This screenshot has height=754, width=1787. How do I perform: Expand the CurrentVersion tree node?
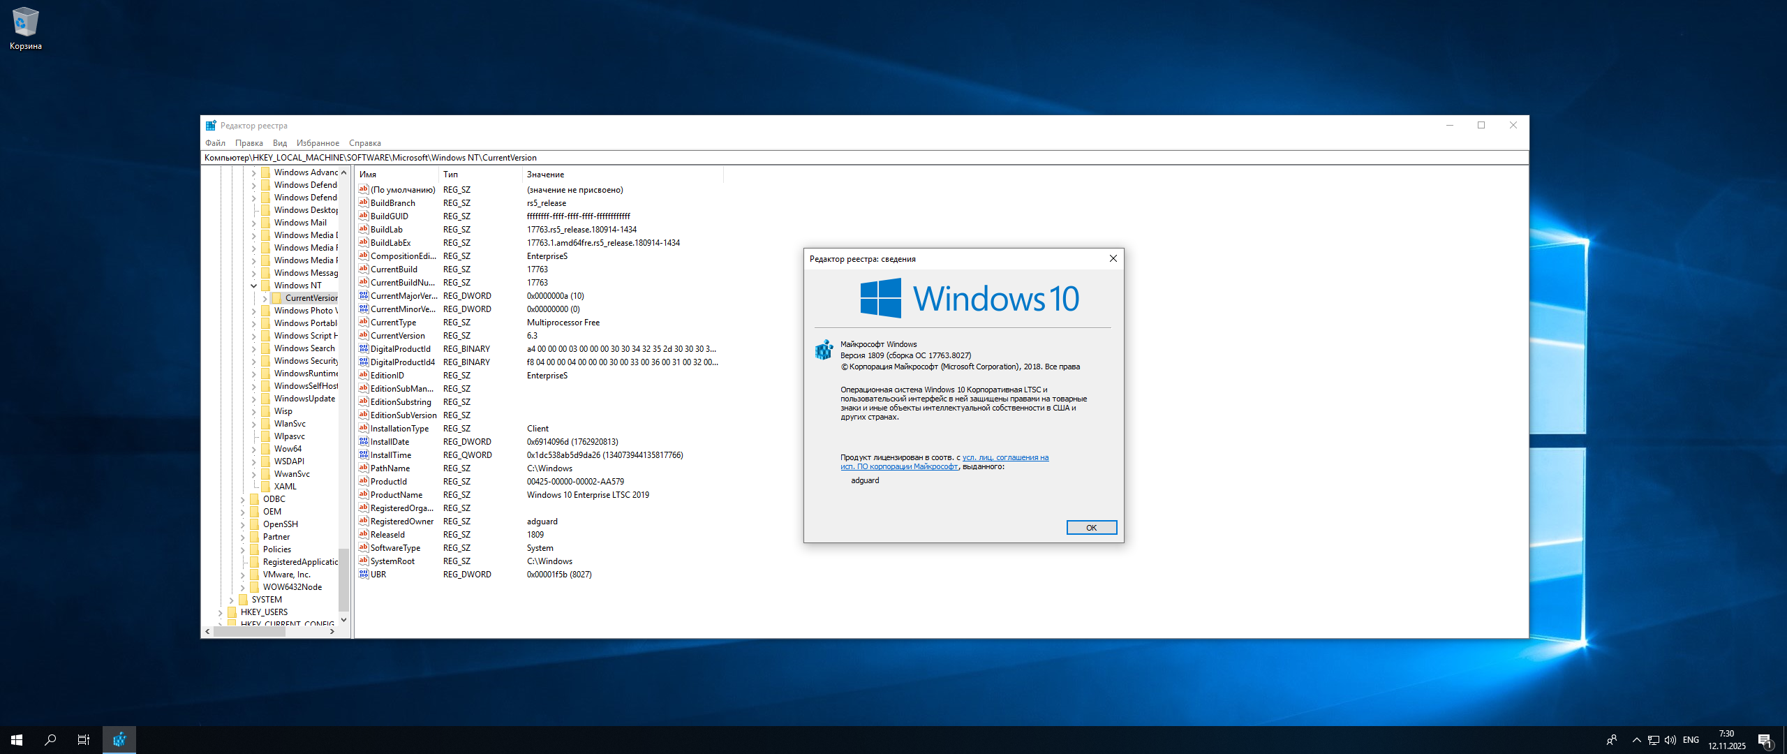click(x=265, y=298)
